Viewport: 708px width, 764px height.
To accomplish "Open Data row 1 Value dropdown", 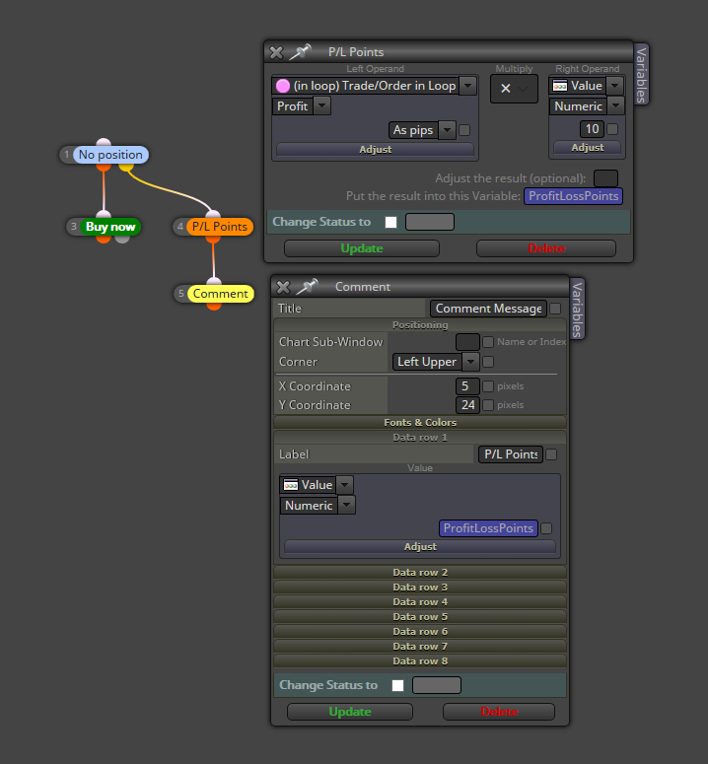I will (x=344, y=485).
